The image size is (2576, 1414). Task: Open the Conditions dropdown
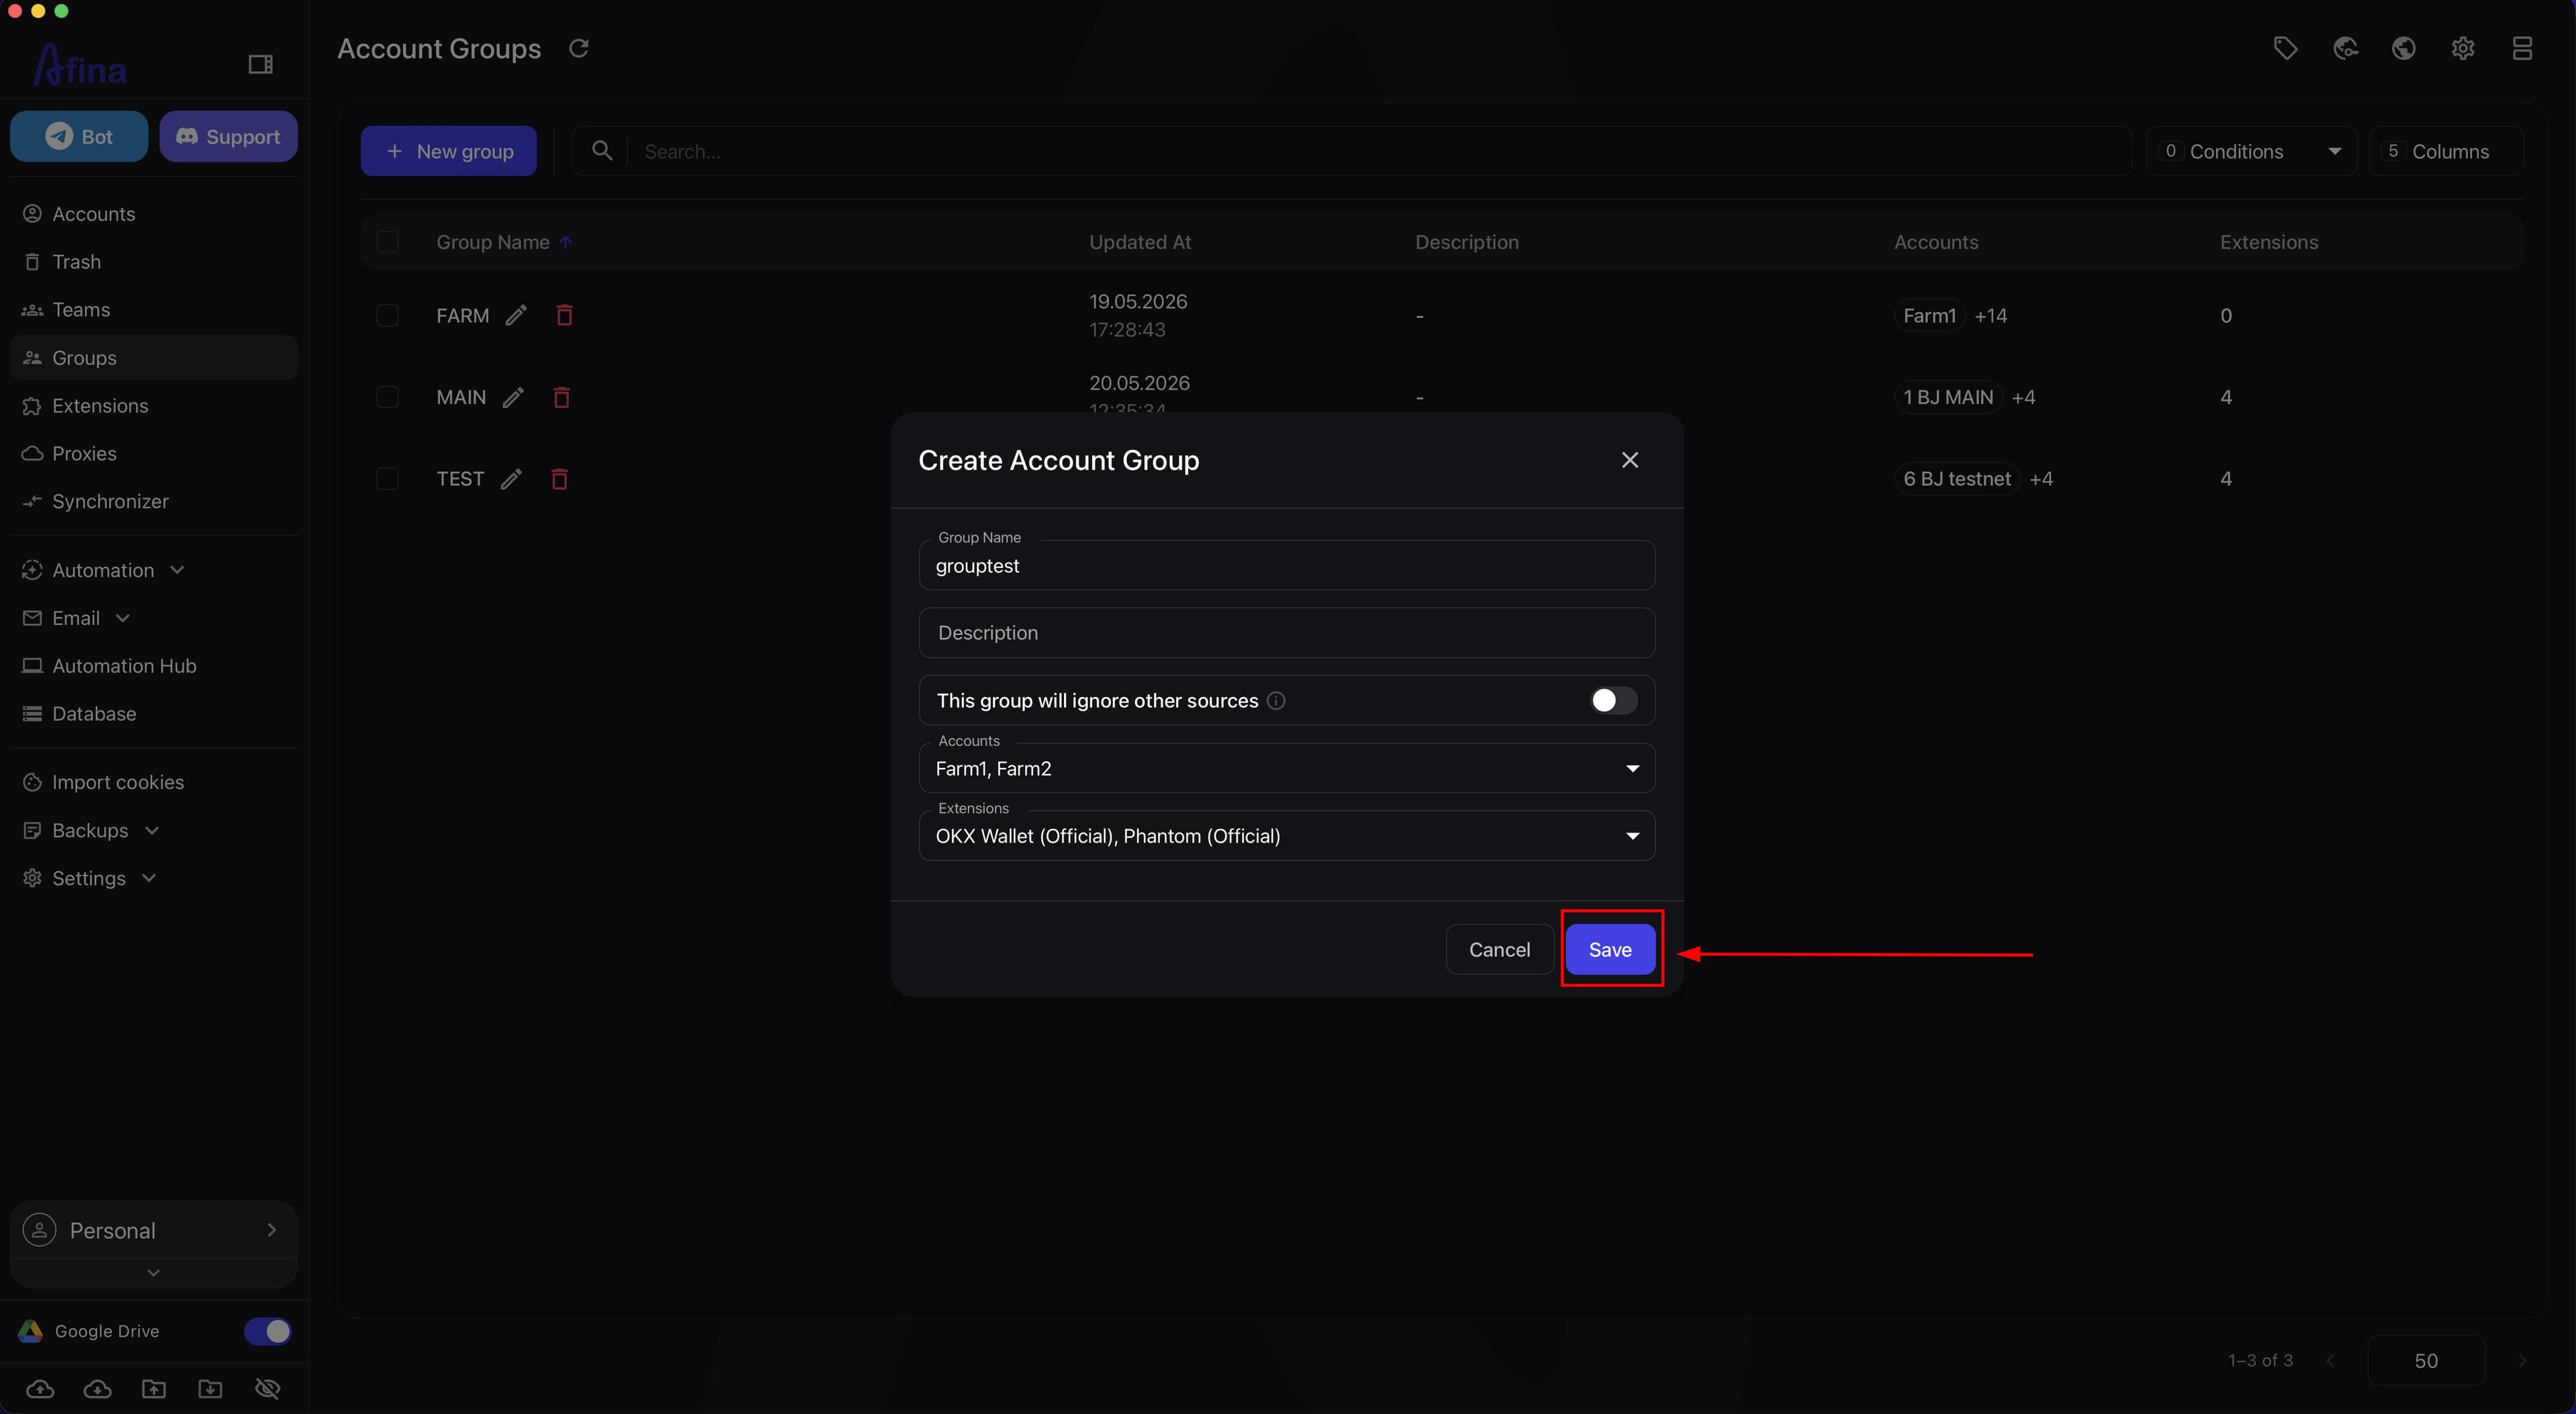[x=2251, y=151]
